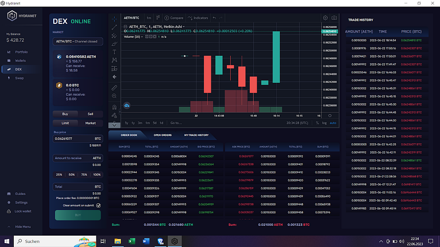Screen dimensions: 440x247
Task: Set amount to 25%
Action: (x=59, y=175)
